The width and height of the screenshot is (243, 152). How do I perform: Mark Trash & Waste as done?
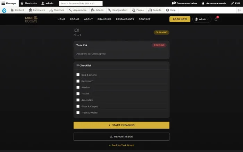pyautogui.click(x=78, y=113)
